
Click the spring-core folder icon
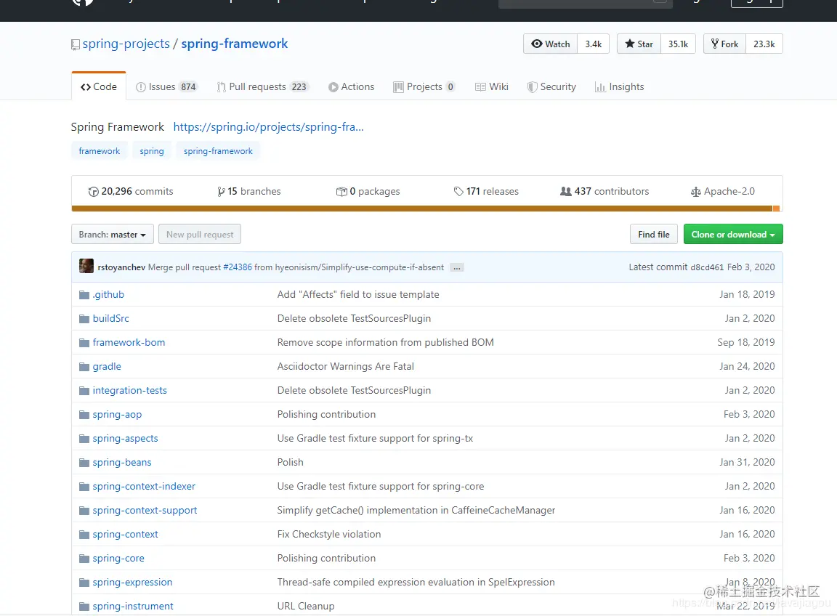pos(84,559)
